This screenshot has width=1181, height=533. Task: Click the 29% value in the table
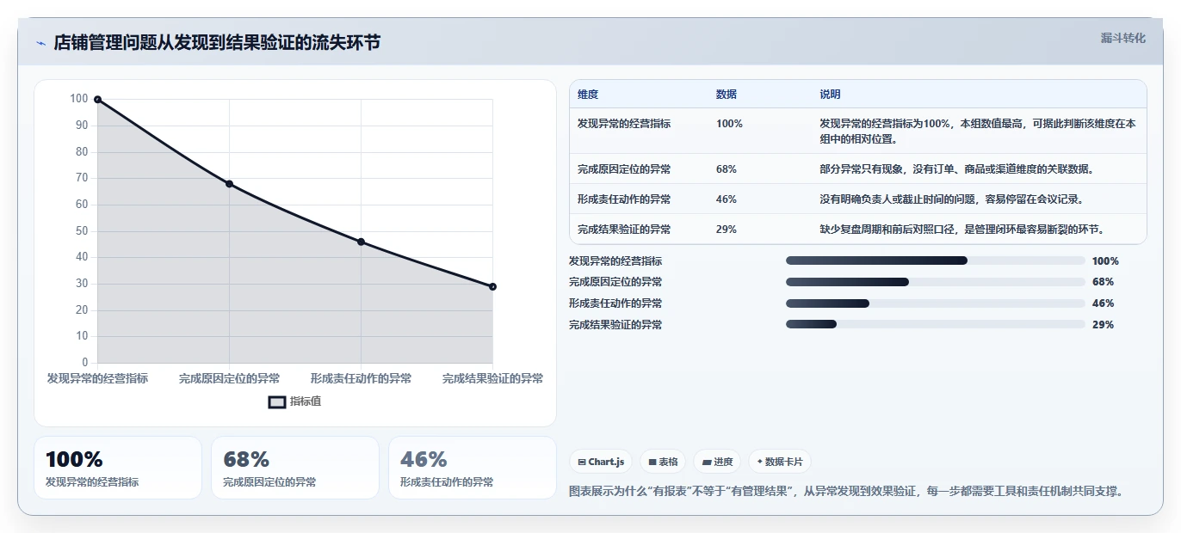point(727,230)
